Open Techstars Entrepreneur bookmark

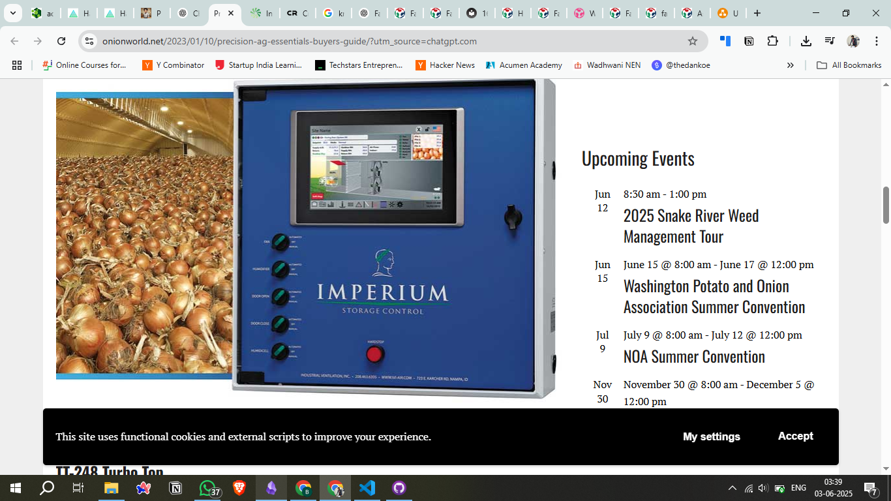tap(359, 65)
